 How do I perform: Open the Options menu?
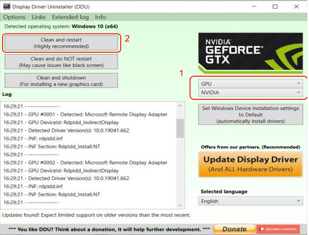[x=14, y=17]
